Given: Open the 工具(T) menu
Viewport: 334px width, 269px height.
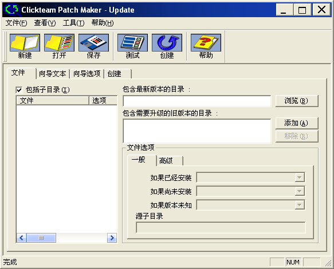Looking at the screenshot, I should tap(73, 23).
